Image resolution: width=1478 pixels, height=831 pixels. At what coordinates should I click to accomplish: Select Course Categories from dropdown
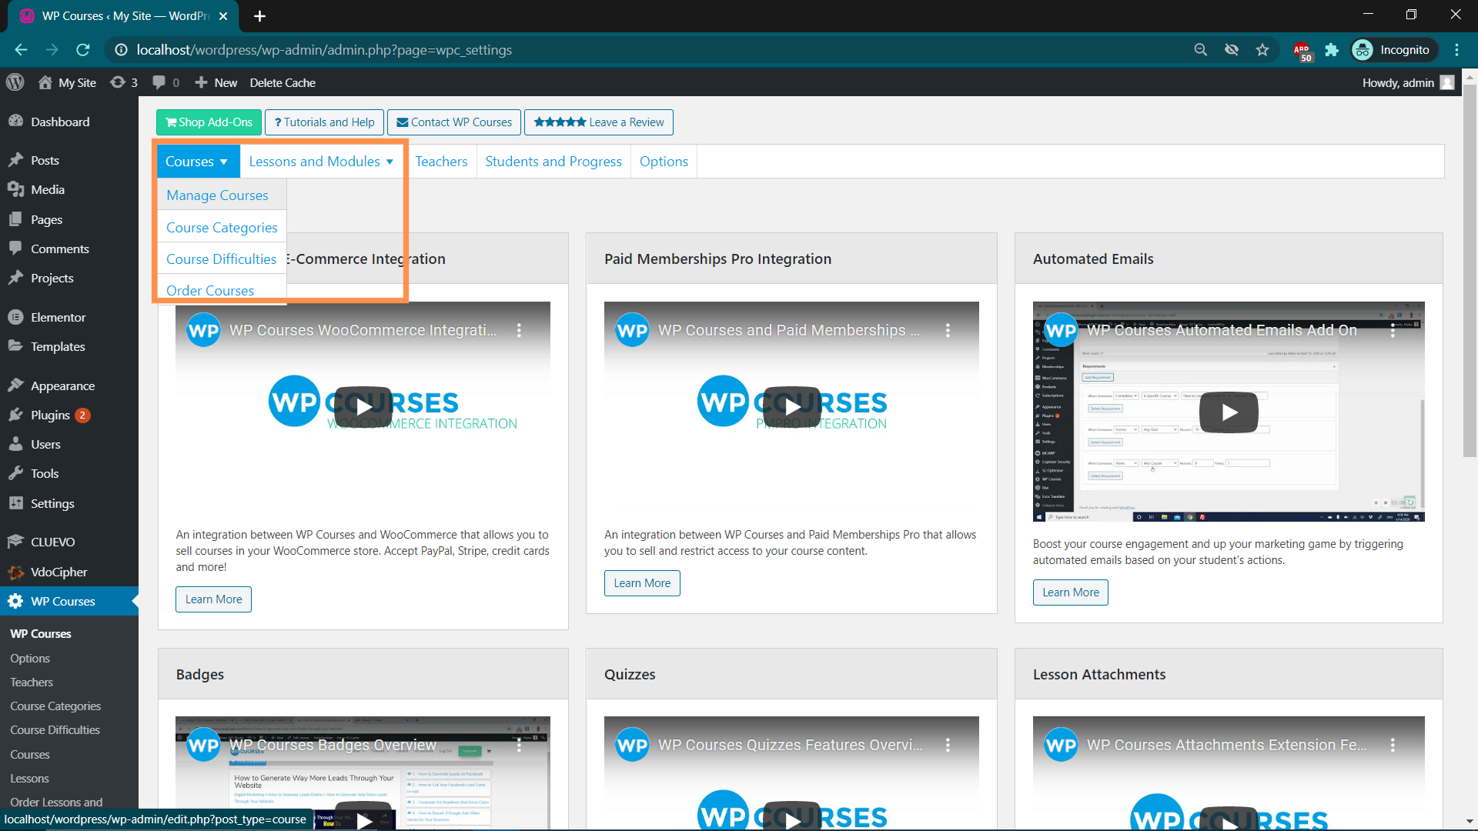click(222, 228)
